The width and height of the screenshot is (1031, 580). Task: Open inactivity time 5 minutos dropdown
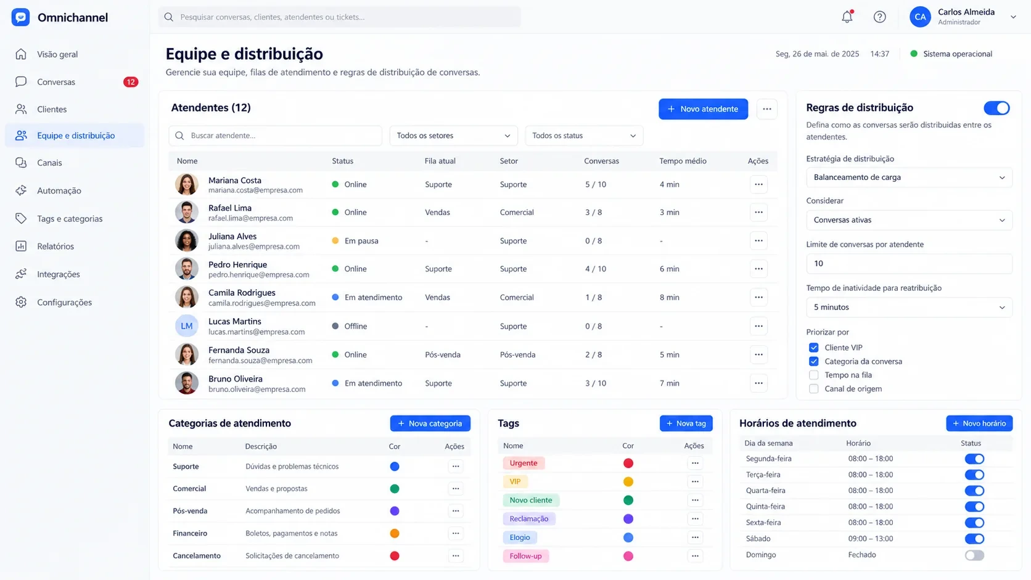pyautogui.click(x=909, y=307)
